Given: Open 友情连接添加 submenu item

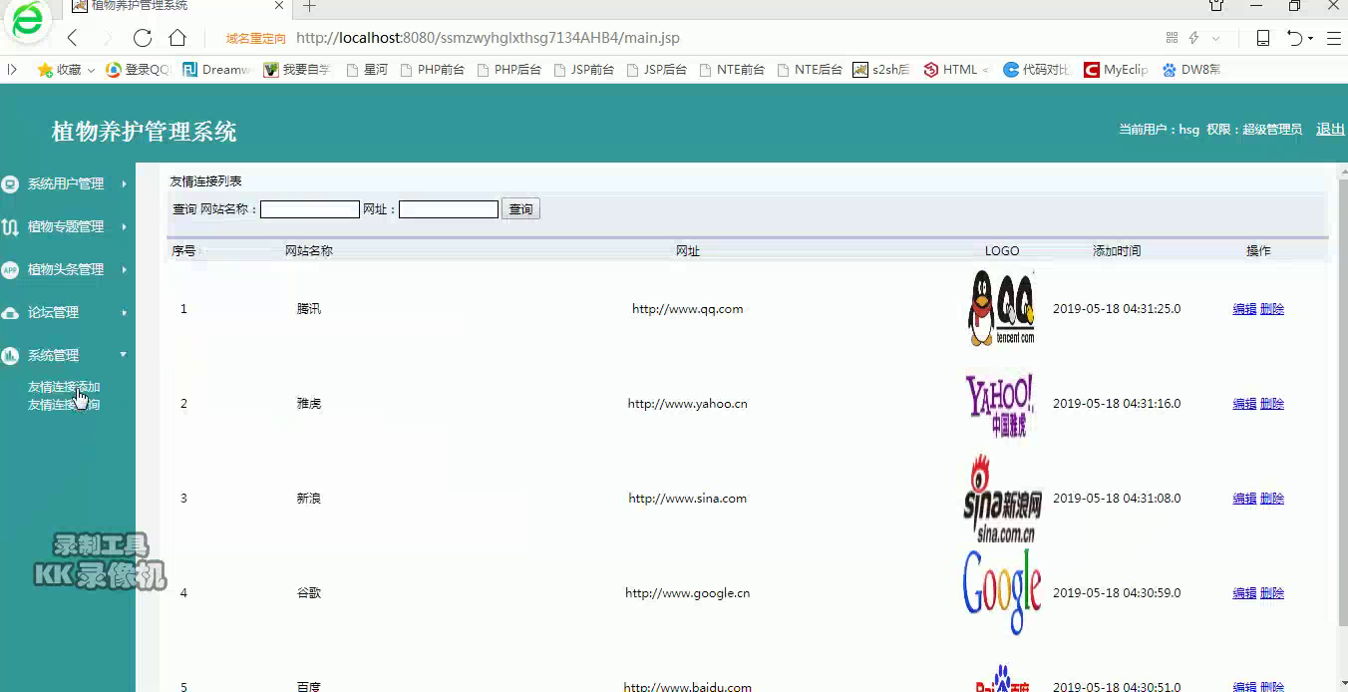Looking at the screenshot, I should [64, 387].
